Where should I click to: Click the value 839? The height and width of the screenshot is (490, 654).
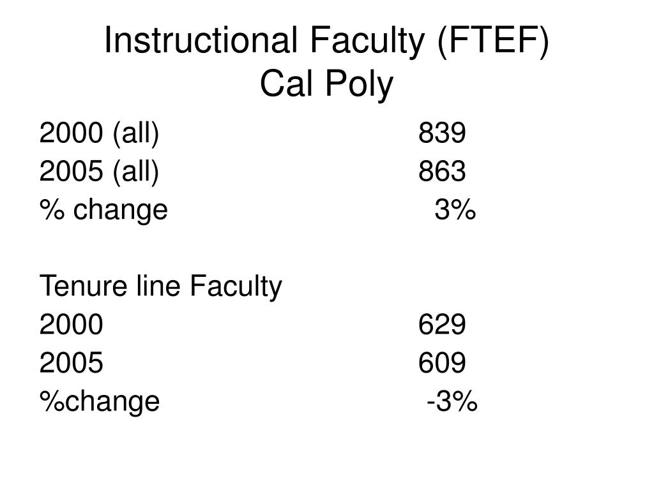click(442, 133)
